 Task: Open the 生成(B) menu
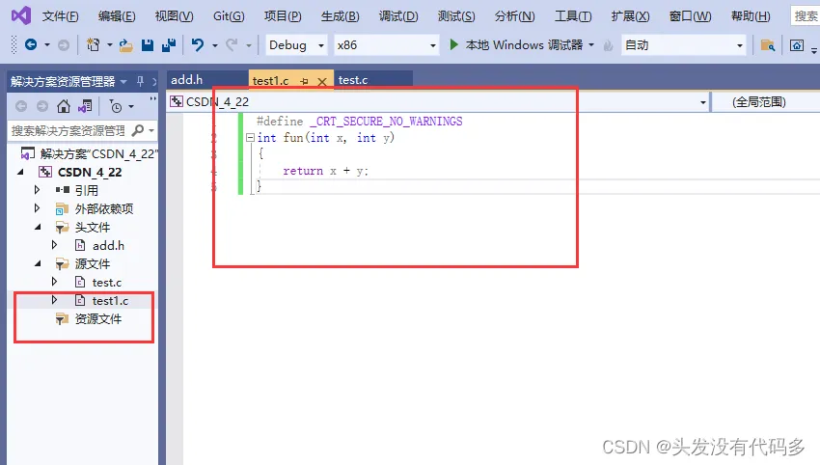coord(340,16)
